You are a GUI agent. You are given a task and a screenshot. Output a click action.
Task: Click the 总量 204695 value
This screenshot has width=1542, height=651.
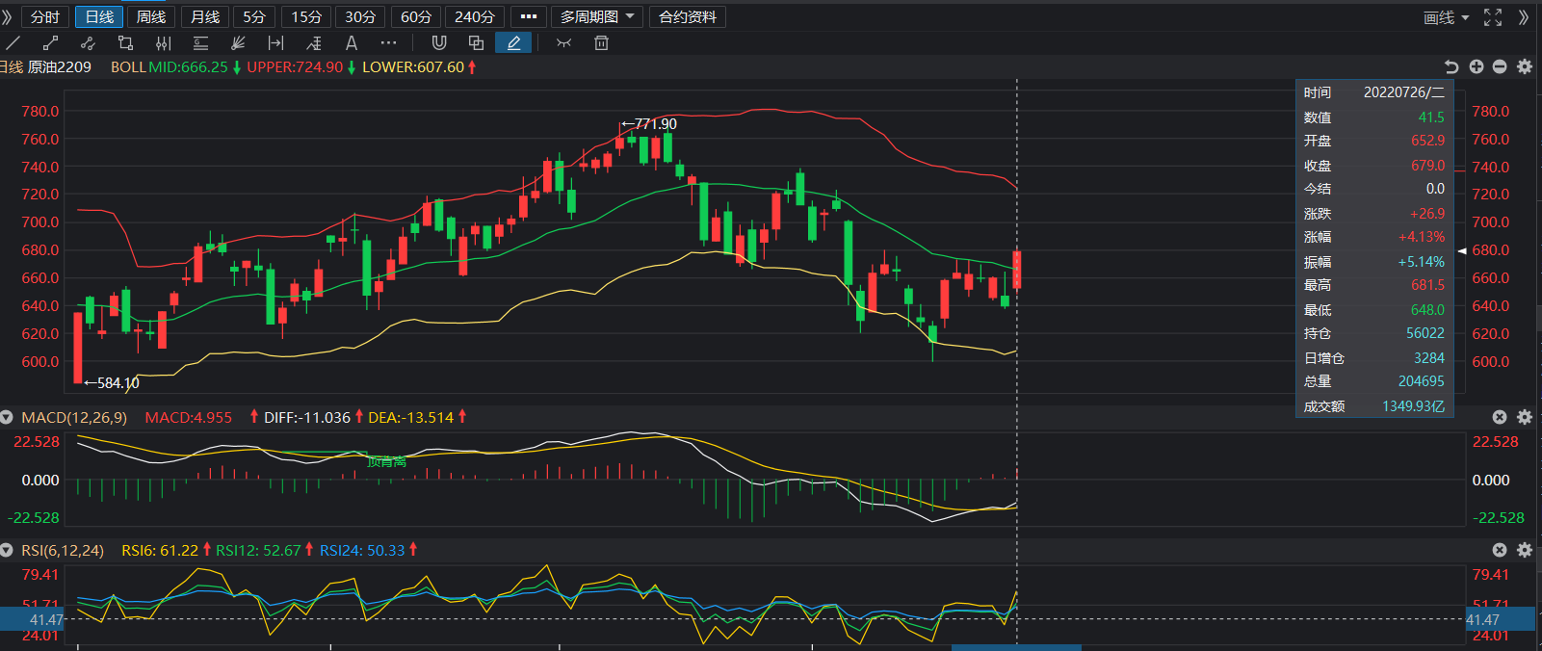tap(1422, 381)
